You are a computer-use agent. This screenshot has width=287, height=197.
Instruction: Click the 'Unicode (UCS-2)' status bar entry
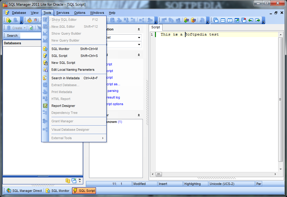[232, 184]
